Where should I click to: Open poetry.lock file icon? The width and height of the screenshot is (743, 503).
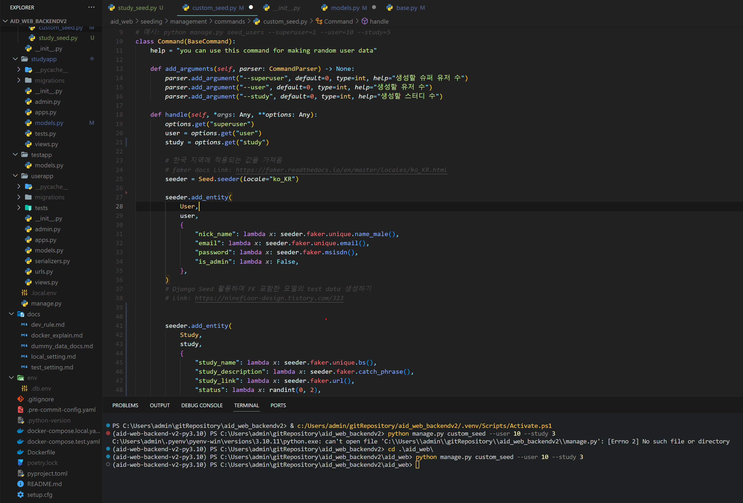click(21, 462)
